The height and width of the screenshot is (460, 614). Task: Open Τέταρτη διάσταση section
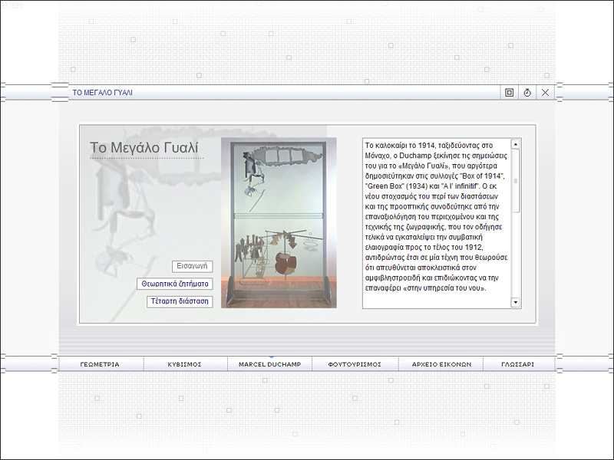pos(180,301)
